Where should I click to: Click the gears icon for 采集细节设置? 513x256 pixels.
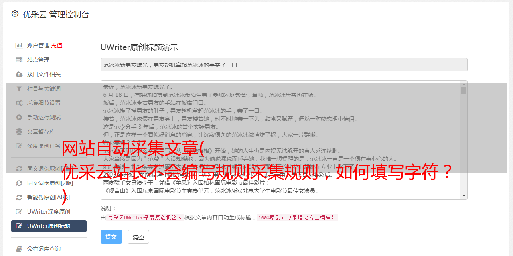tap(19, 103)
